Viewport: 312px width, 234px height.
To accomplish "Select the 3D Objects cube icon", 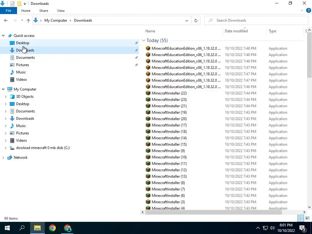I will point(12,97).
